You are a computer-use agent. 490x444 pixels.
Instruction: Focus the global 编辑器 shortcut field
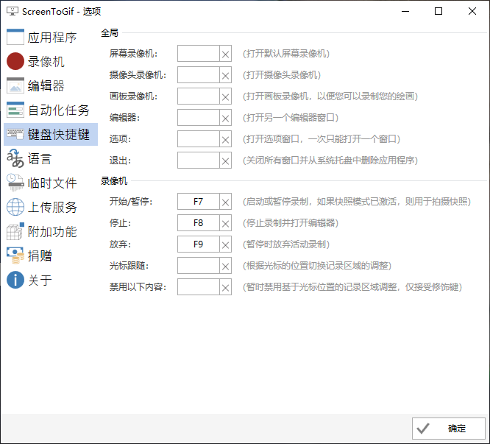199,118
